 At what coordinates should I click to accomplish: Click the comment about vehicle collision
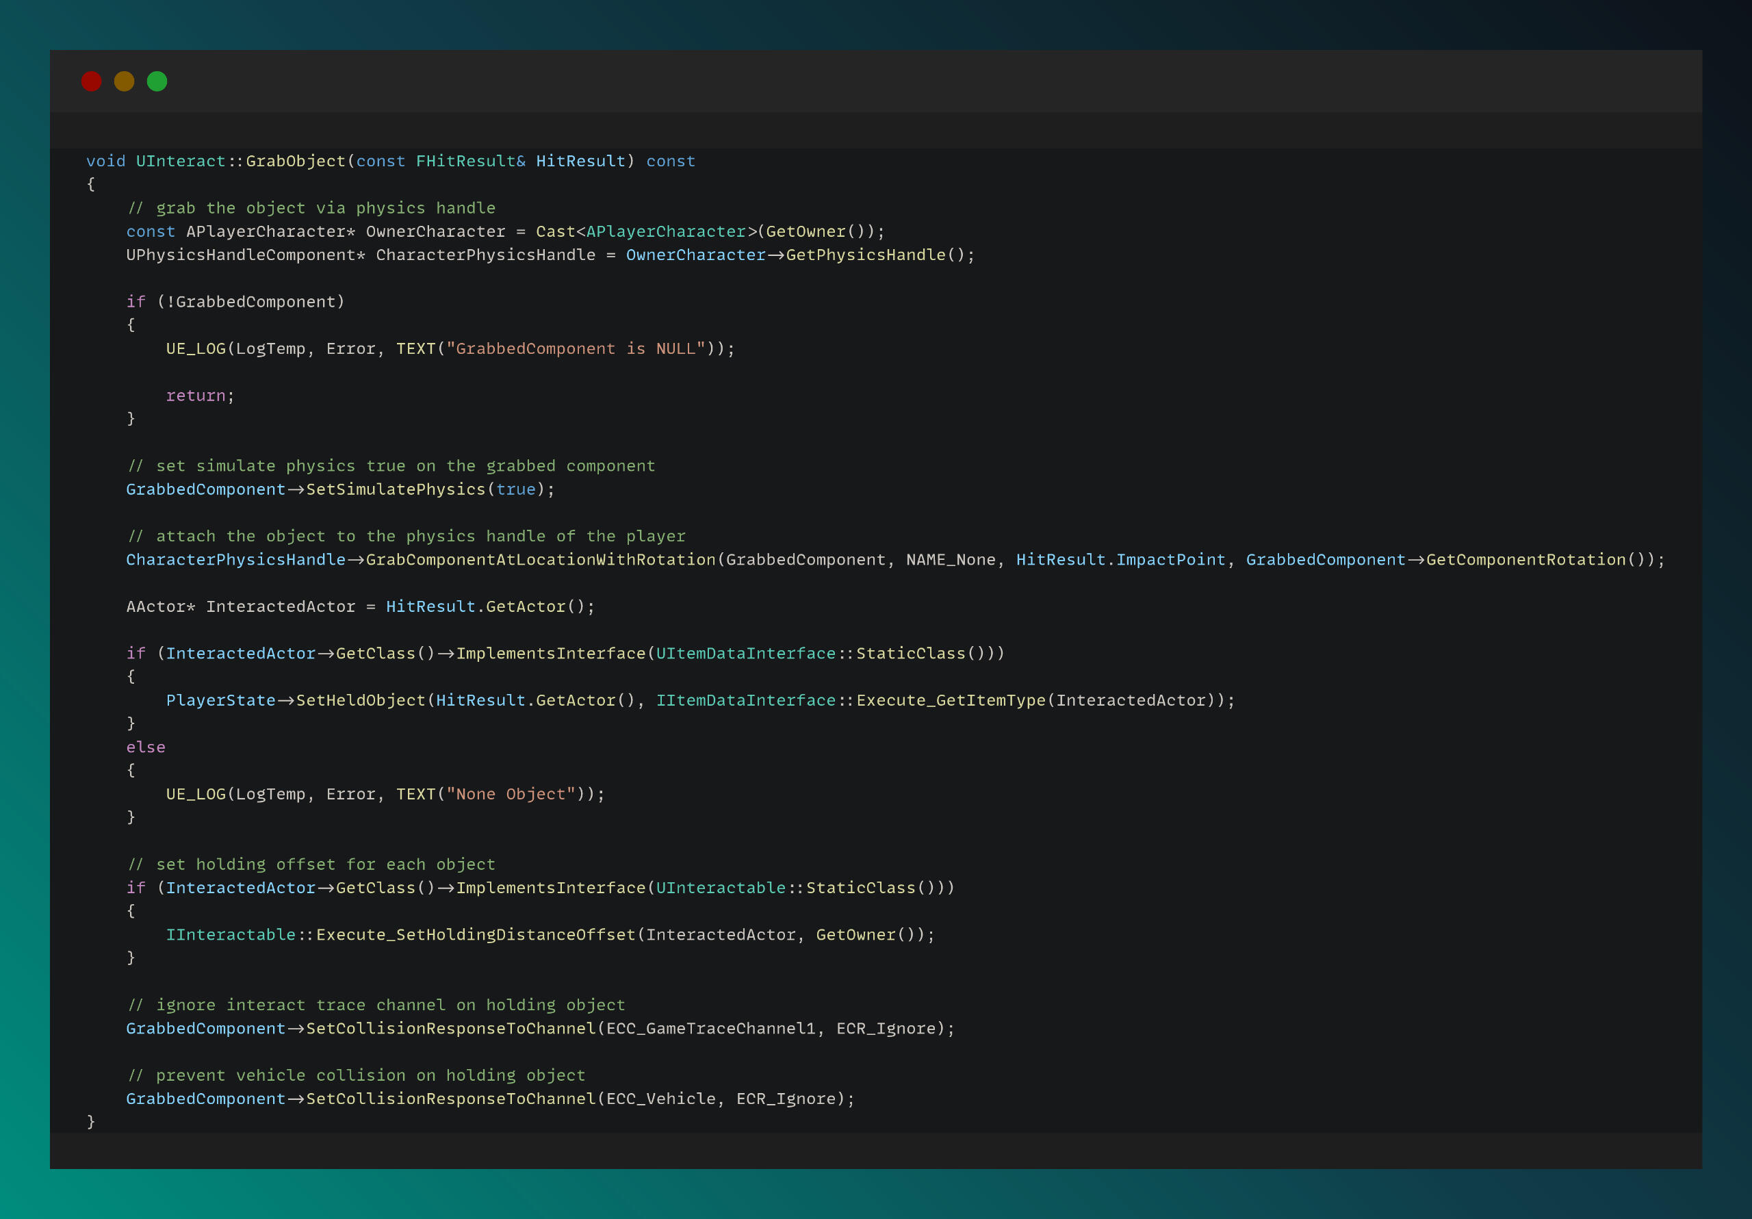point(357,1075)
